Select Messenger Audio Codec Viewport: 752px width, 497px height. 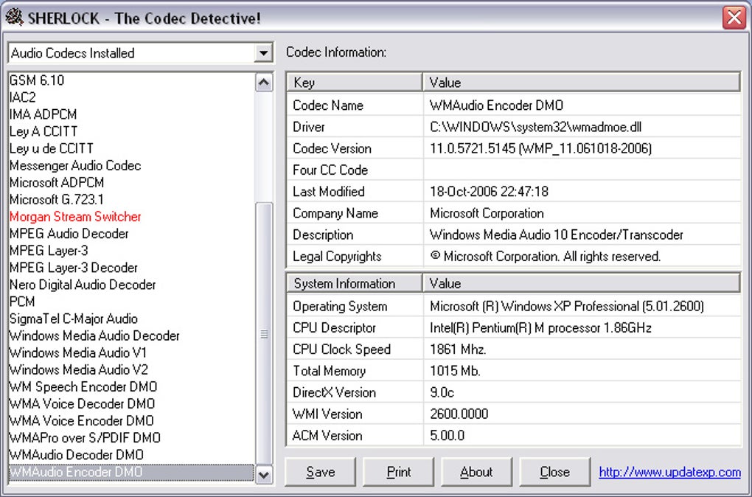[x=75, y=165]
